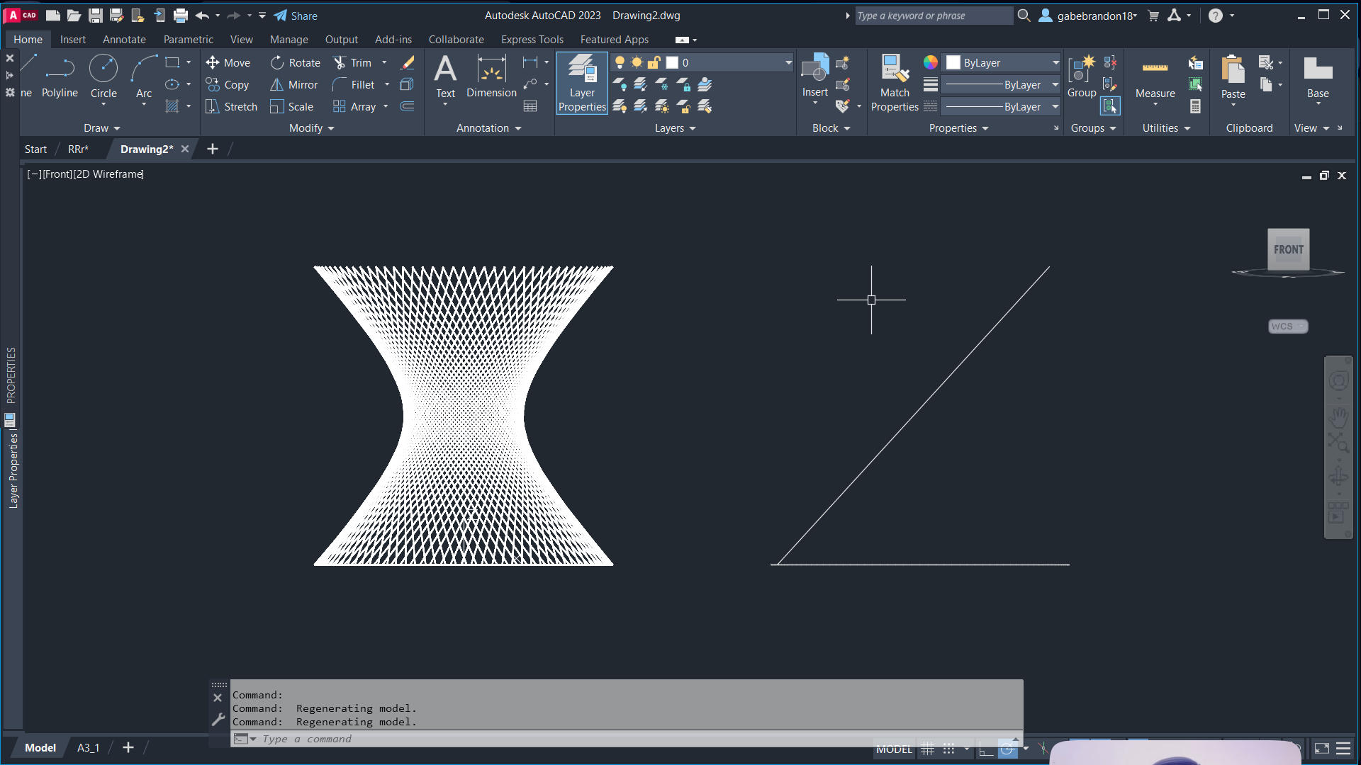Select the Polyline tool
Image resolution: width=1361 pixels, height=765 pixels.
click(x=60, y=69)
